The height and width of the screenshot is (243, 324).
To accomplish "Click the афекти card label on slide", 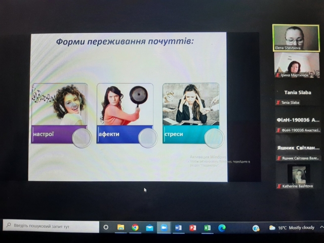I will pyautogui.click(x=109, y=134).
